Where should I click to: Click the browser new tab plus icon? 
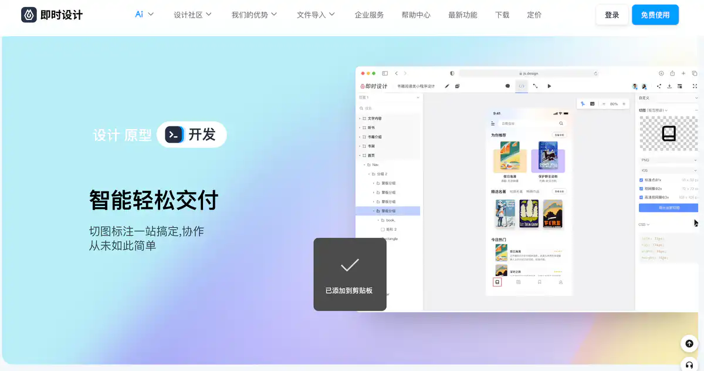pos(683,73)
